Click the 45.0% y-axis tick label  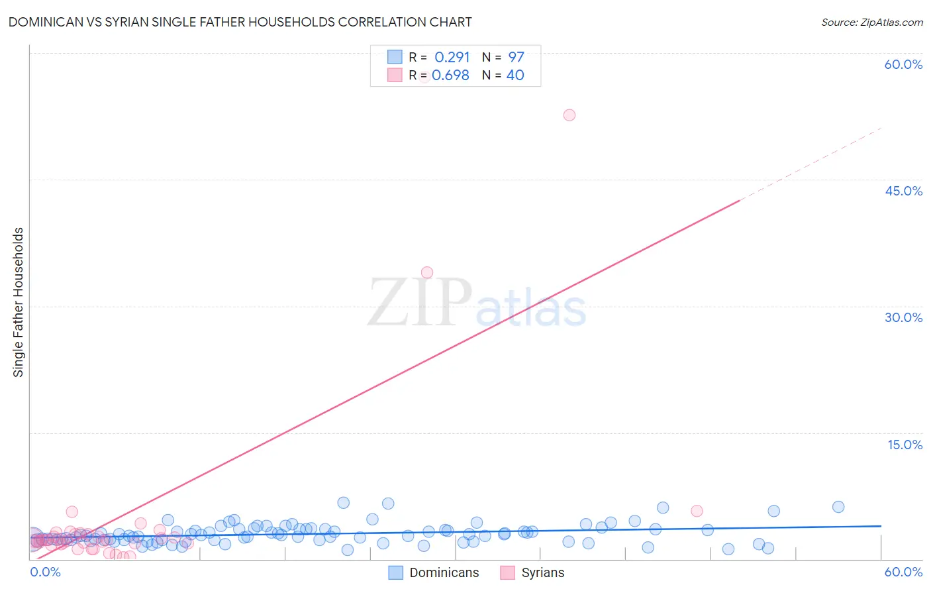coord(903,191)
